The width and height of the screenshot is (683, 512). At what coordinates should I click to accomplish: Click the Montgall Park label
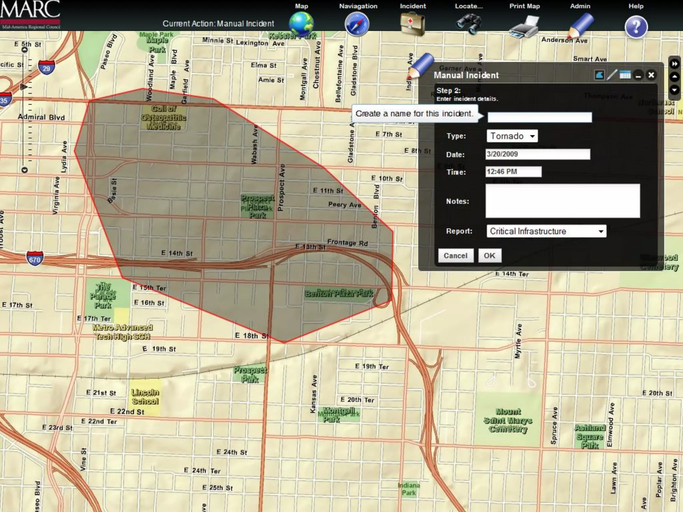[x=338, y=414]
